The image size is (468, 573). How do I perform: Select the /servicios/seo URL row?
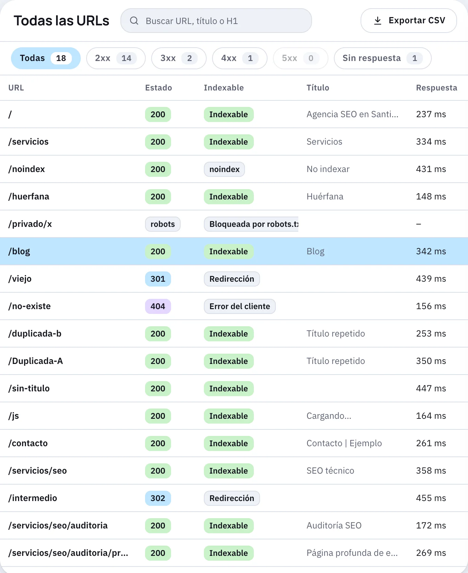tap(234, 471)
